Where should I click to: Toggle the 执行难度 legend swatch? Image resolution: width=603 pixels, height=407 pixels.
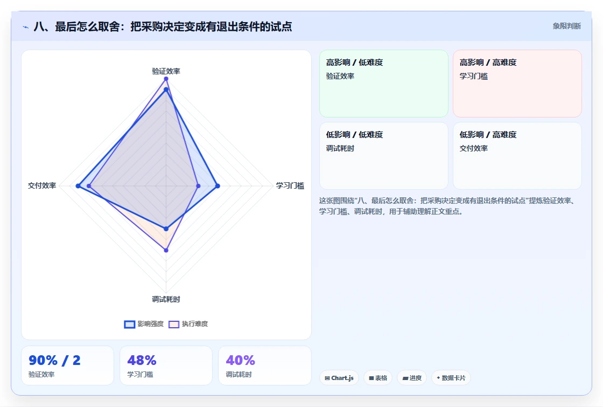(x=174, y=324)
